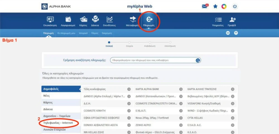Image resolution: width=279 pixels, height=134 pixels.
Task: Select the Κάρτες category in sidebar
Action: point(61,102)
